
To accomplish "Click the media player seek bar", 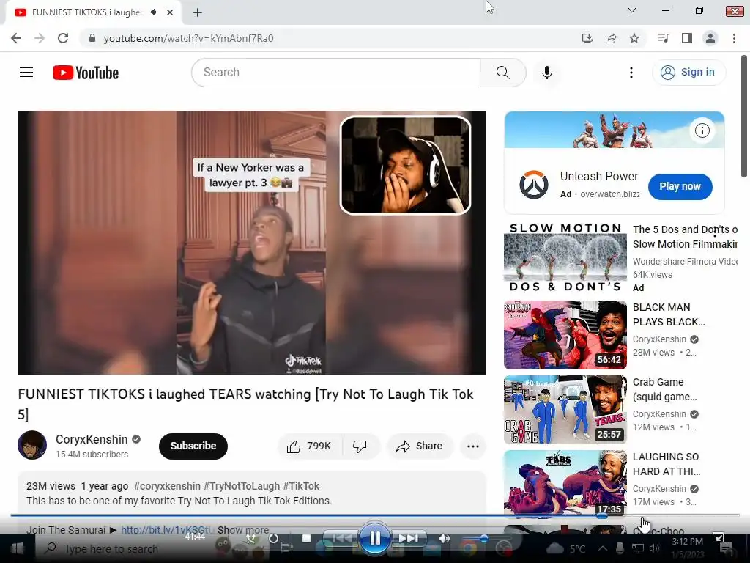I will point(374,515).
